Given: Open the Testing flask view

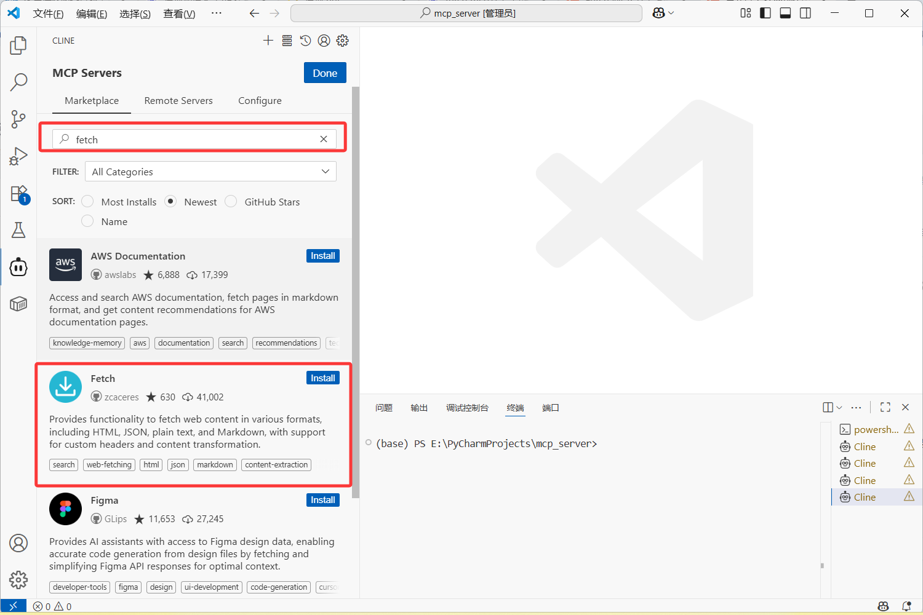Looking at the screenshot, I should pyautogui.click(x=18, y=230).
